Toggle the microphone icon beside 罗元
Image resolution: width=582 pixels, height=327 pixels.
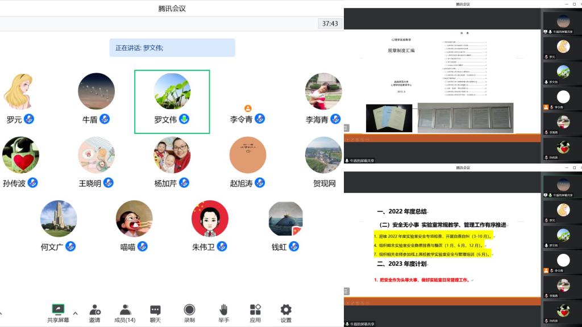[29, 119]
